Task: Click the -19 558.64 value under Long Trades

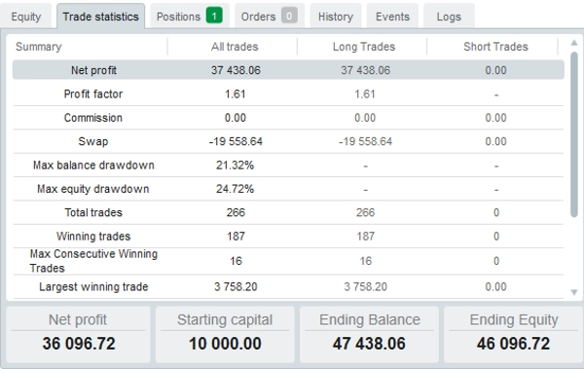Action: click(365, 141)
